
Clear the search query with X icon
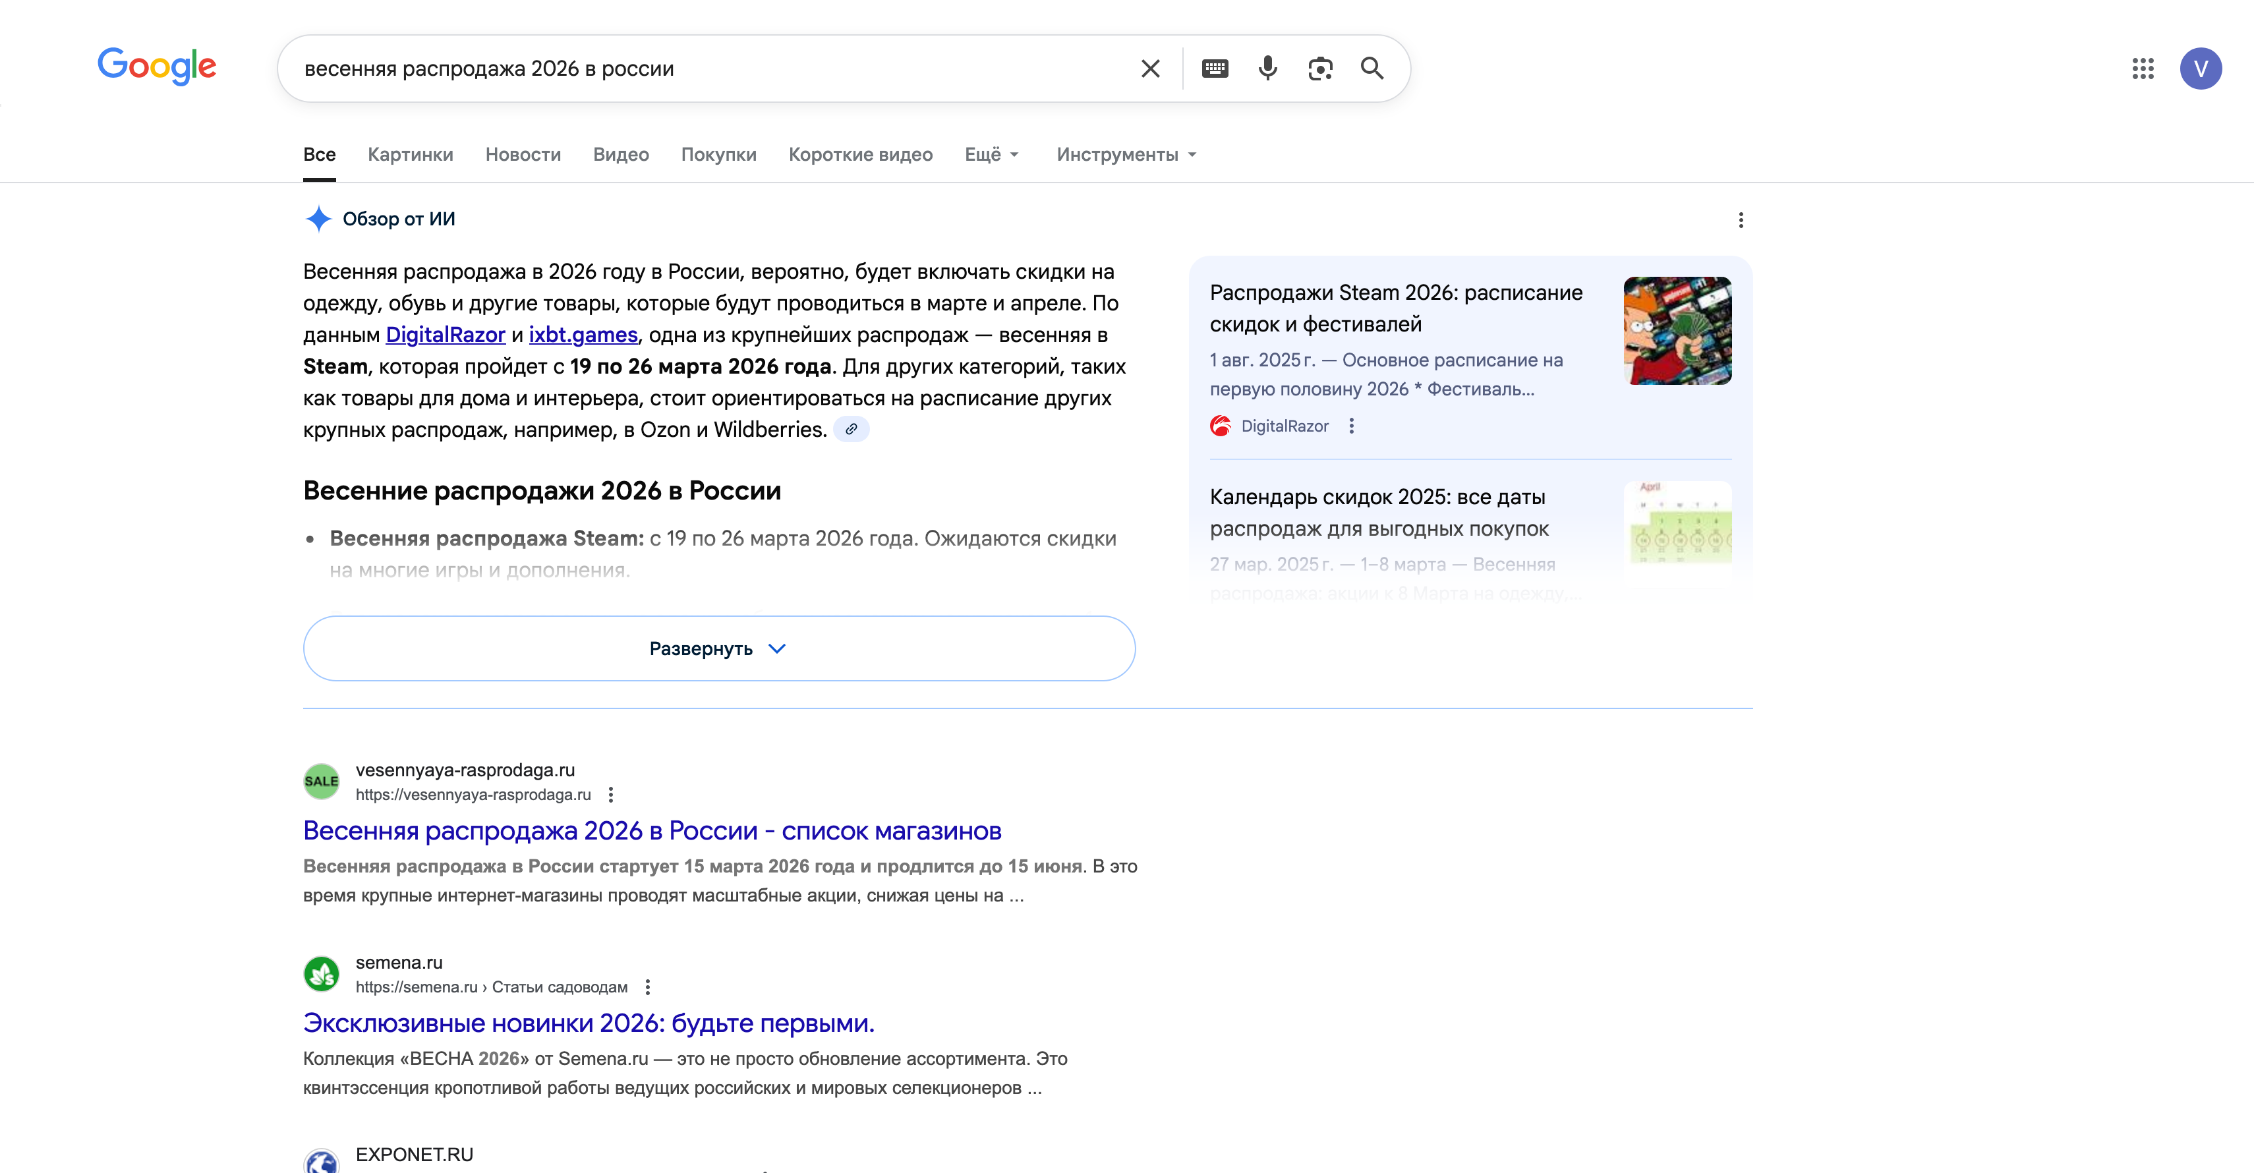click(x=1150, y=69)
